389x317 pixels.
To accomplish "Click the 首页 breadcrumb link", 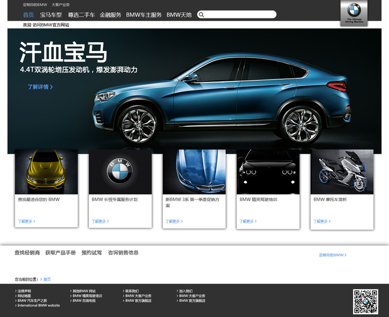I will coord(47,279).
